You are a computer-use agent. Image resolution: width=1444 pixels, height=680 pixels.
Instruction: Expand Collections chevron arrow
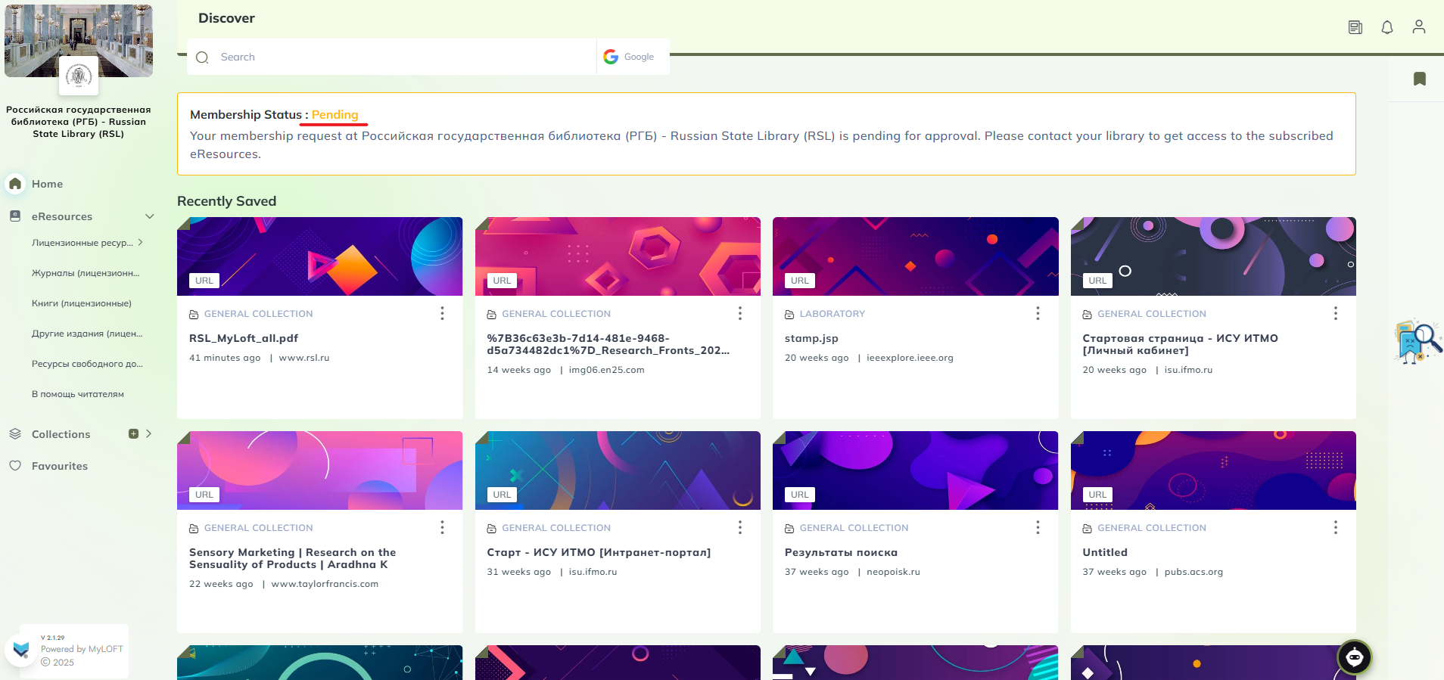pos(148,433)
